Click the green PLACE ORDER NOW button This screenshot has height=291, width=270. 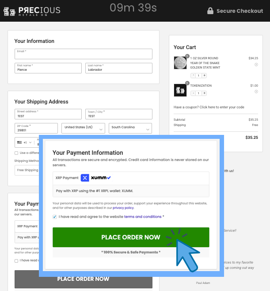click(131, 237)
